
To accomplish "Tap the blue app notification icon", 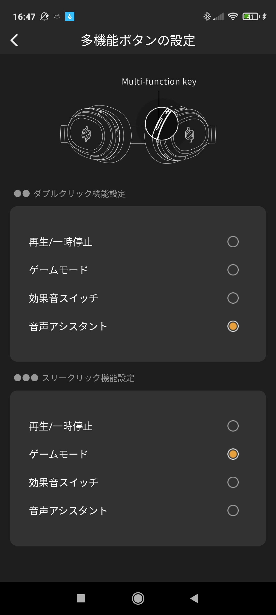I will point(70,17).
